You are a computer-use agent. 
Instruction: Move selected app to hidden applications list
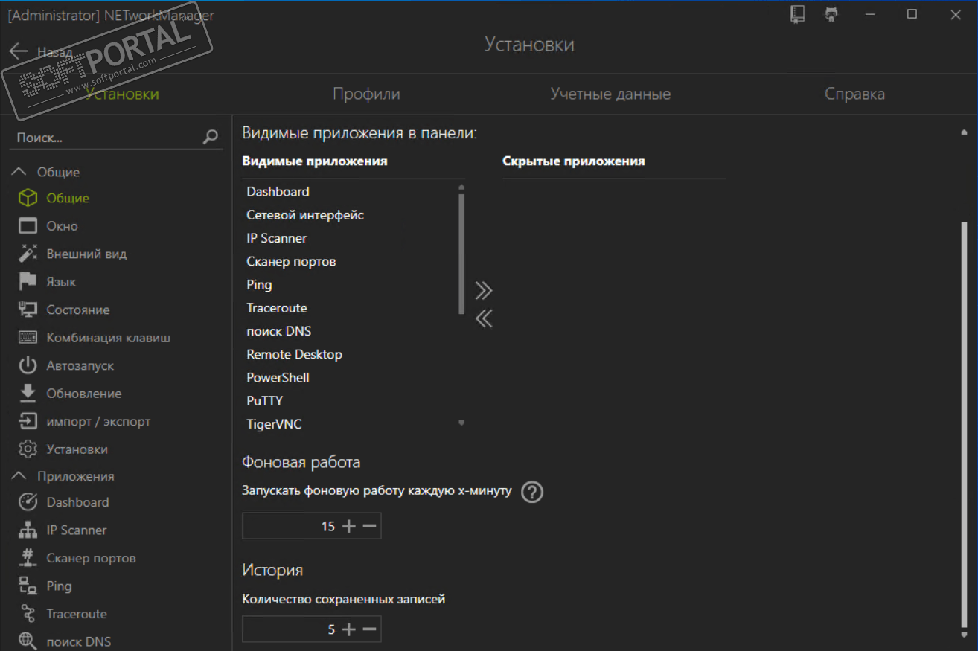click(x=484, y=290)
